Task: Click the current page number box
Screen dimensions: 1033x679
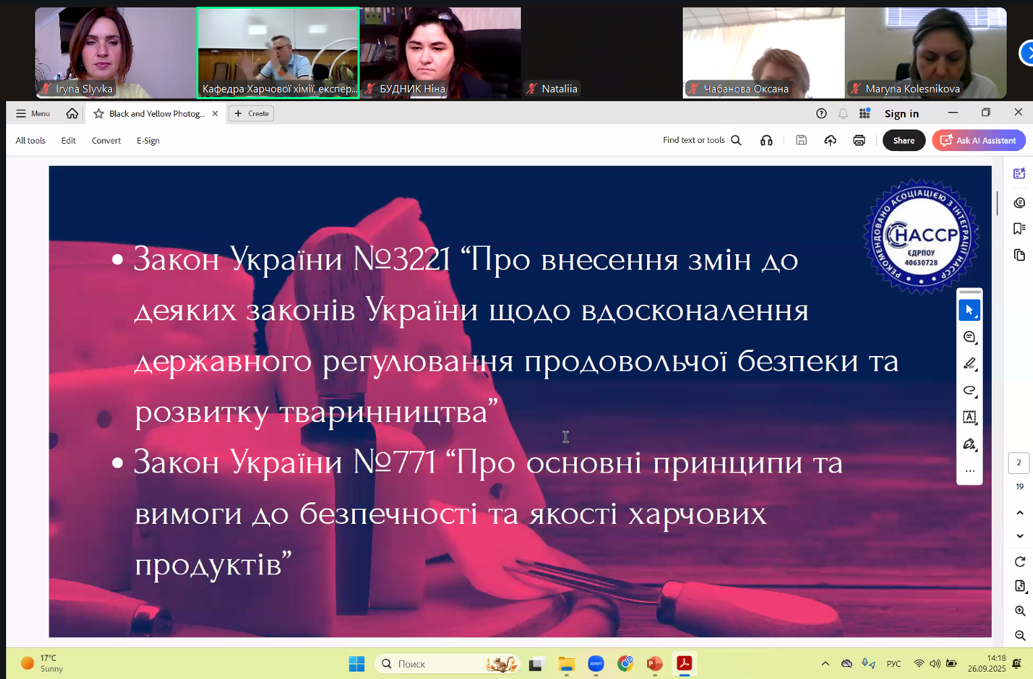Action: (x=1019, y=463)
